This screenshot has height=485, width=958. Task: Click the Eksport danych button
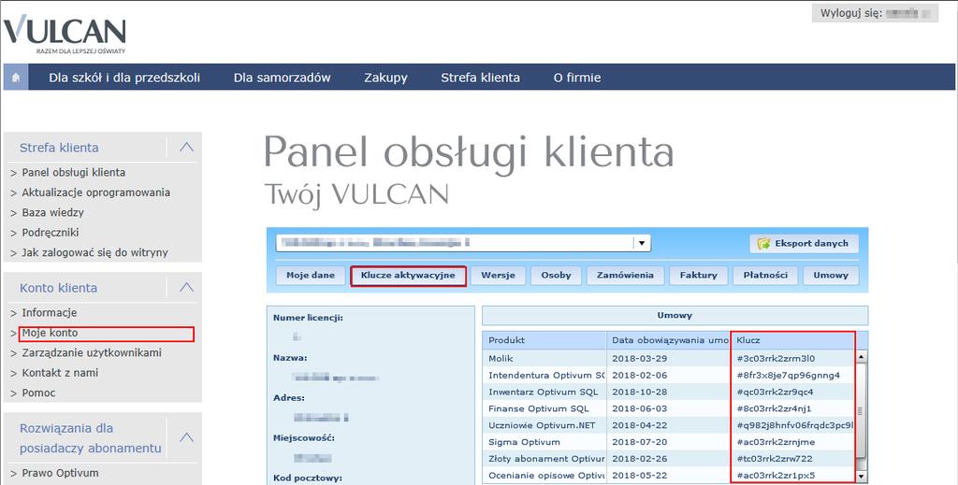tap(804, 243)
